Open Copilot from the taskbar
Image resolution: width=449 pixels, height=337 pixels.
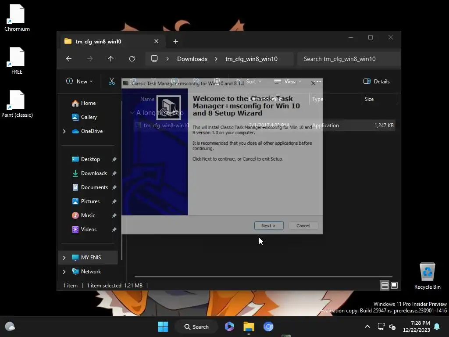point(229,326)
